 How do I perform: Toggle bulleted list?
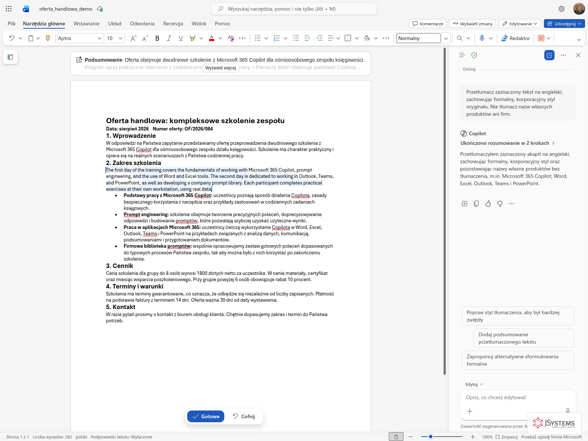point(258,38)
